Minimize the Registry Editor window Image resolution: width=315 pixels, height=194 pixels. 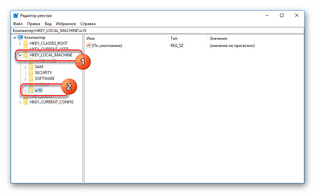tap(267, 15)
